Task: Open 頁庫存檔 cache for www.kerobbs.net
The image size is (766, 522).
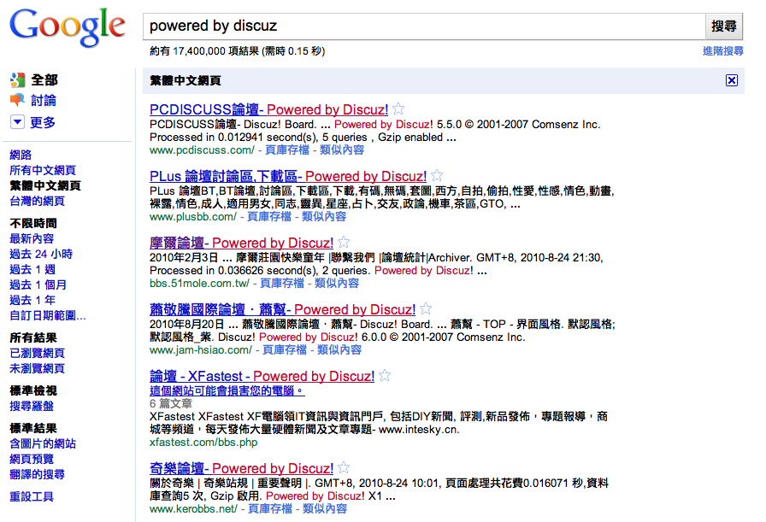Action: (270, 508)
